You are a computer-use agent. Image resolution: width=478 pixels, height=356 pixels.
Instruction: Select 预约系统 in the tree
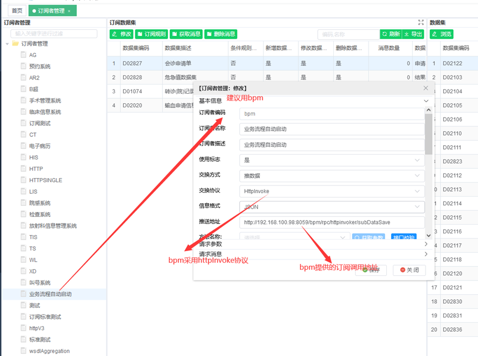[x=40, y=66]
